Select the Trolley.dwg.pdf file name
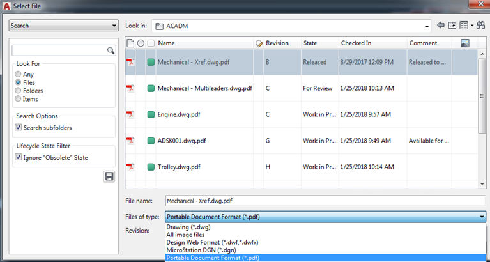This screenshot has height=262, width=490. click(179, 167)
